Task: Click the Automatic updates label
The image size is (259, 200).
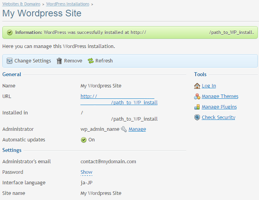Action: (x=24, y=140)
